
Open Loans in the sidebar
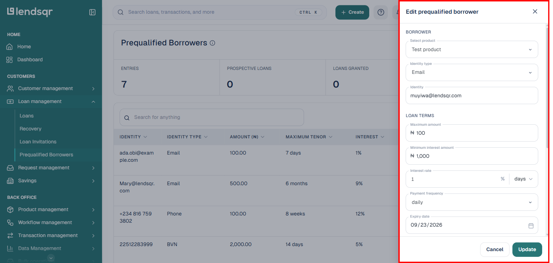tap(27, 116)
